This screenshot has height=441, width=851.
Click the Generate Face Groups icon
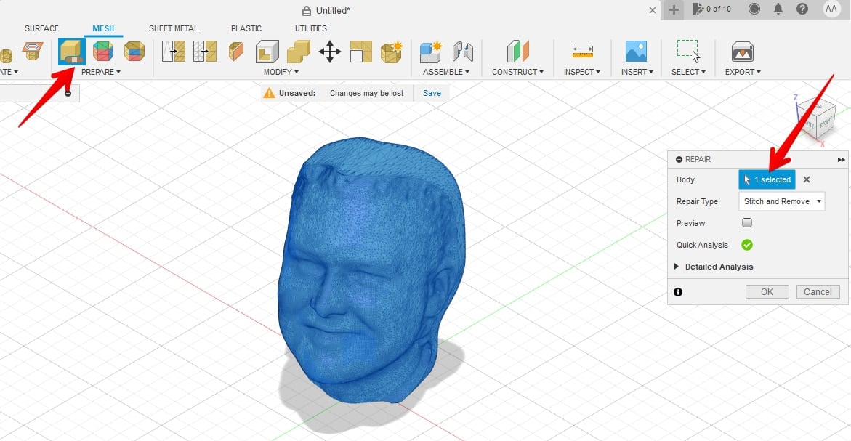103,52
